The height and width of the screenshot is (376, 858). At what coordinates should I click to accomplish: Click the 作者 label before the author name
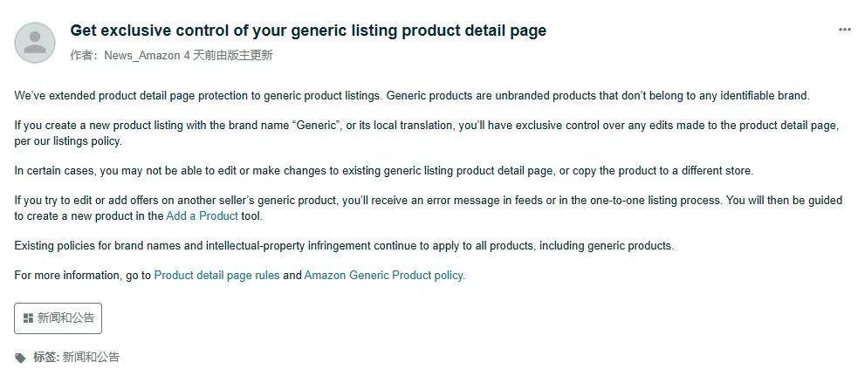(x=81, y=55)
